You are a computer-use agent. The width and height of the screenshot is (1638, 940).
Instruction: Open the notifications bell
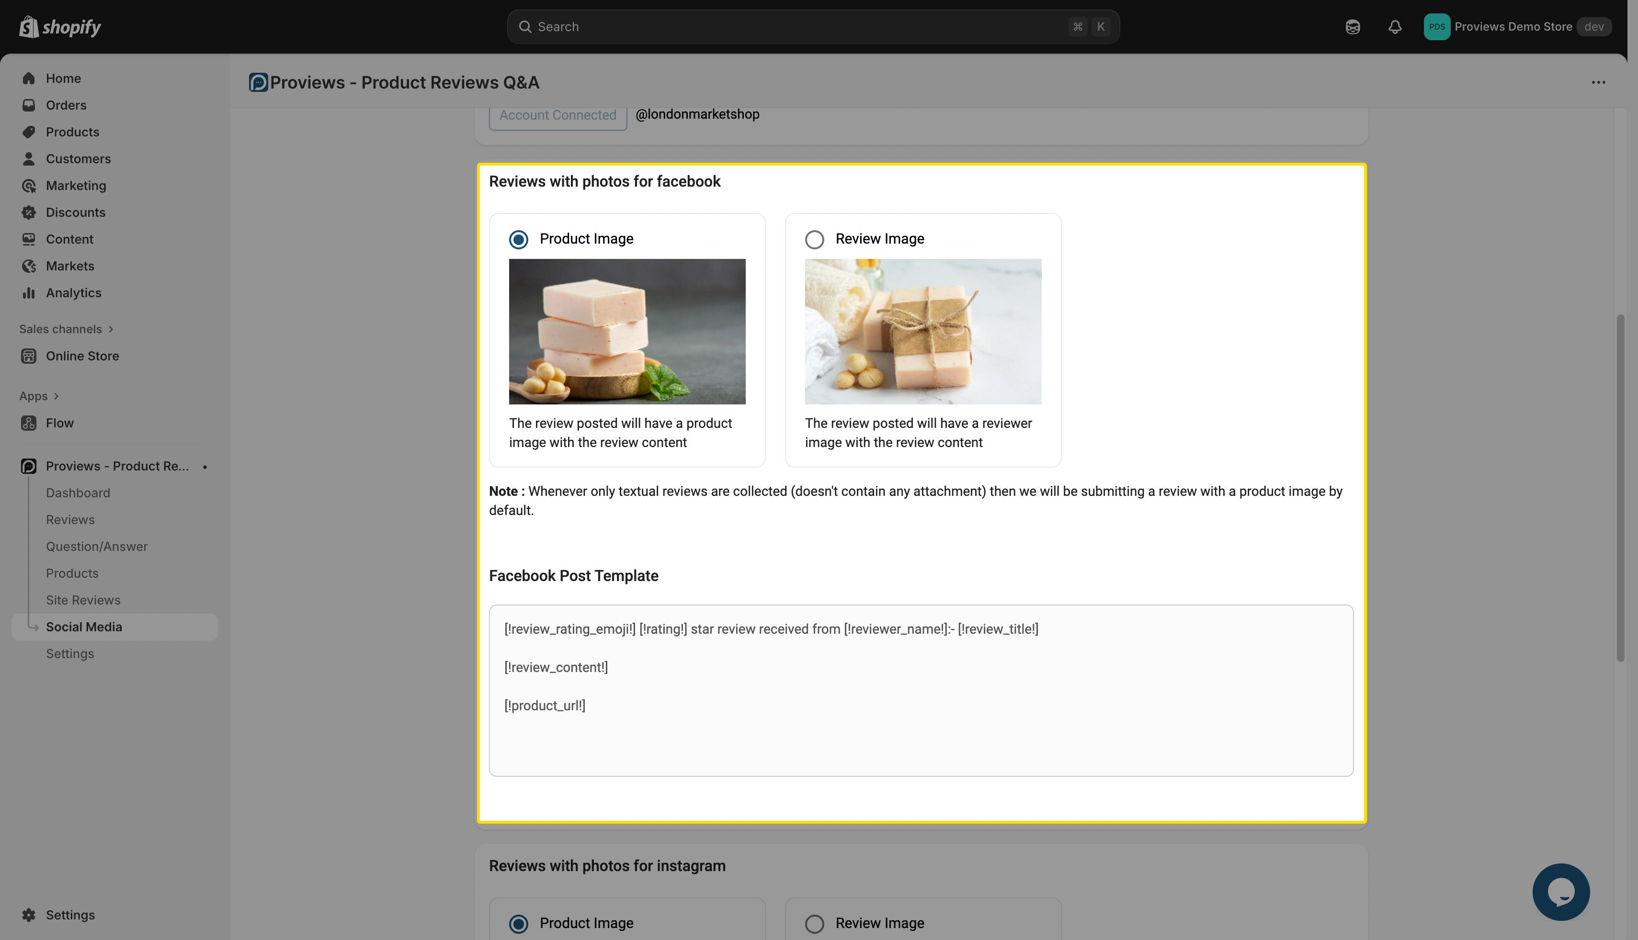click(x=1395, y=26)
